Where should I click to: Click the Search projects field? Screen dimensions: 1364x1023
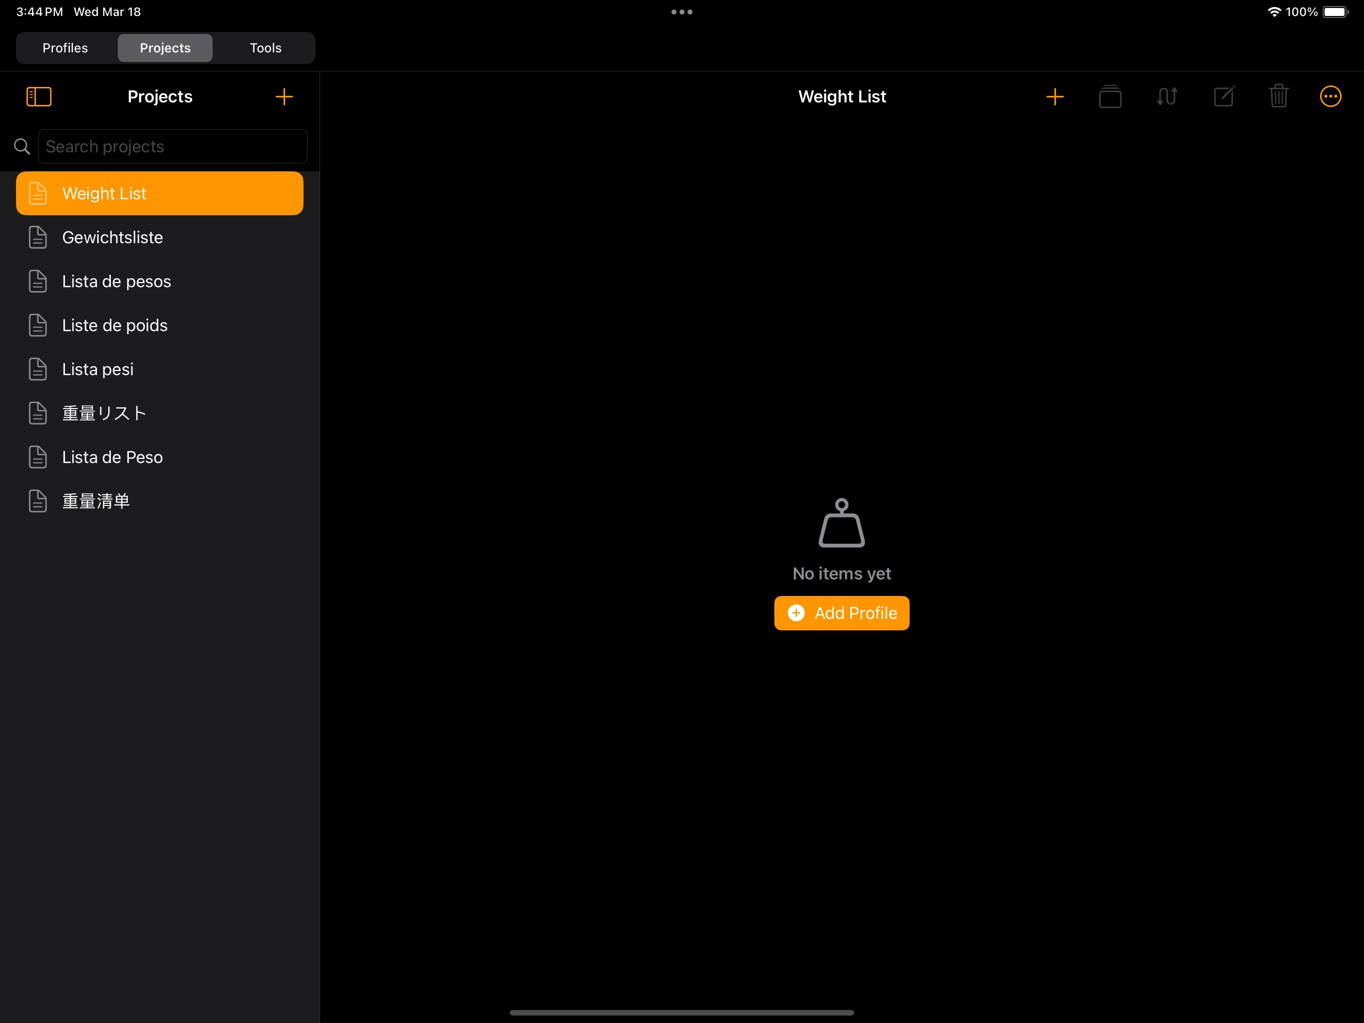[x=173, y=146]
